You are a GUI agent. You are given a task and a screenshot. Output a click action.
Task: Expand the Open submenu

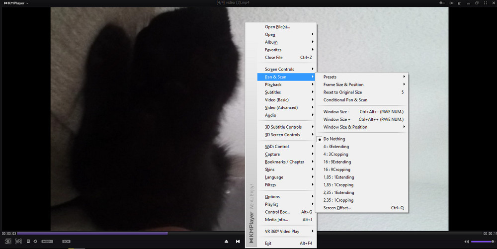coord(287,34)
